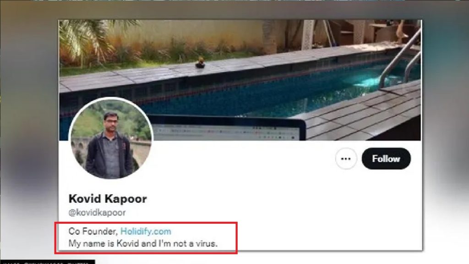Click the small dark object on pool edge
Image resolution: width=469 pixels, height=264 pixels.
coord(200,64)
